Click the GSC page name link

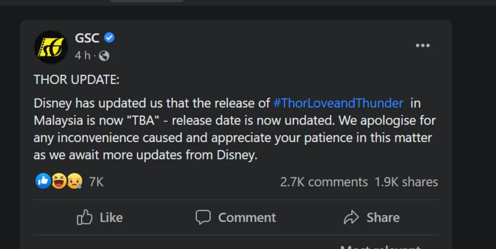click(87, 38)
